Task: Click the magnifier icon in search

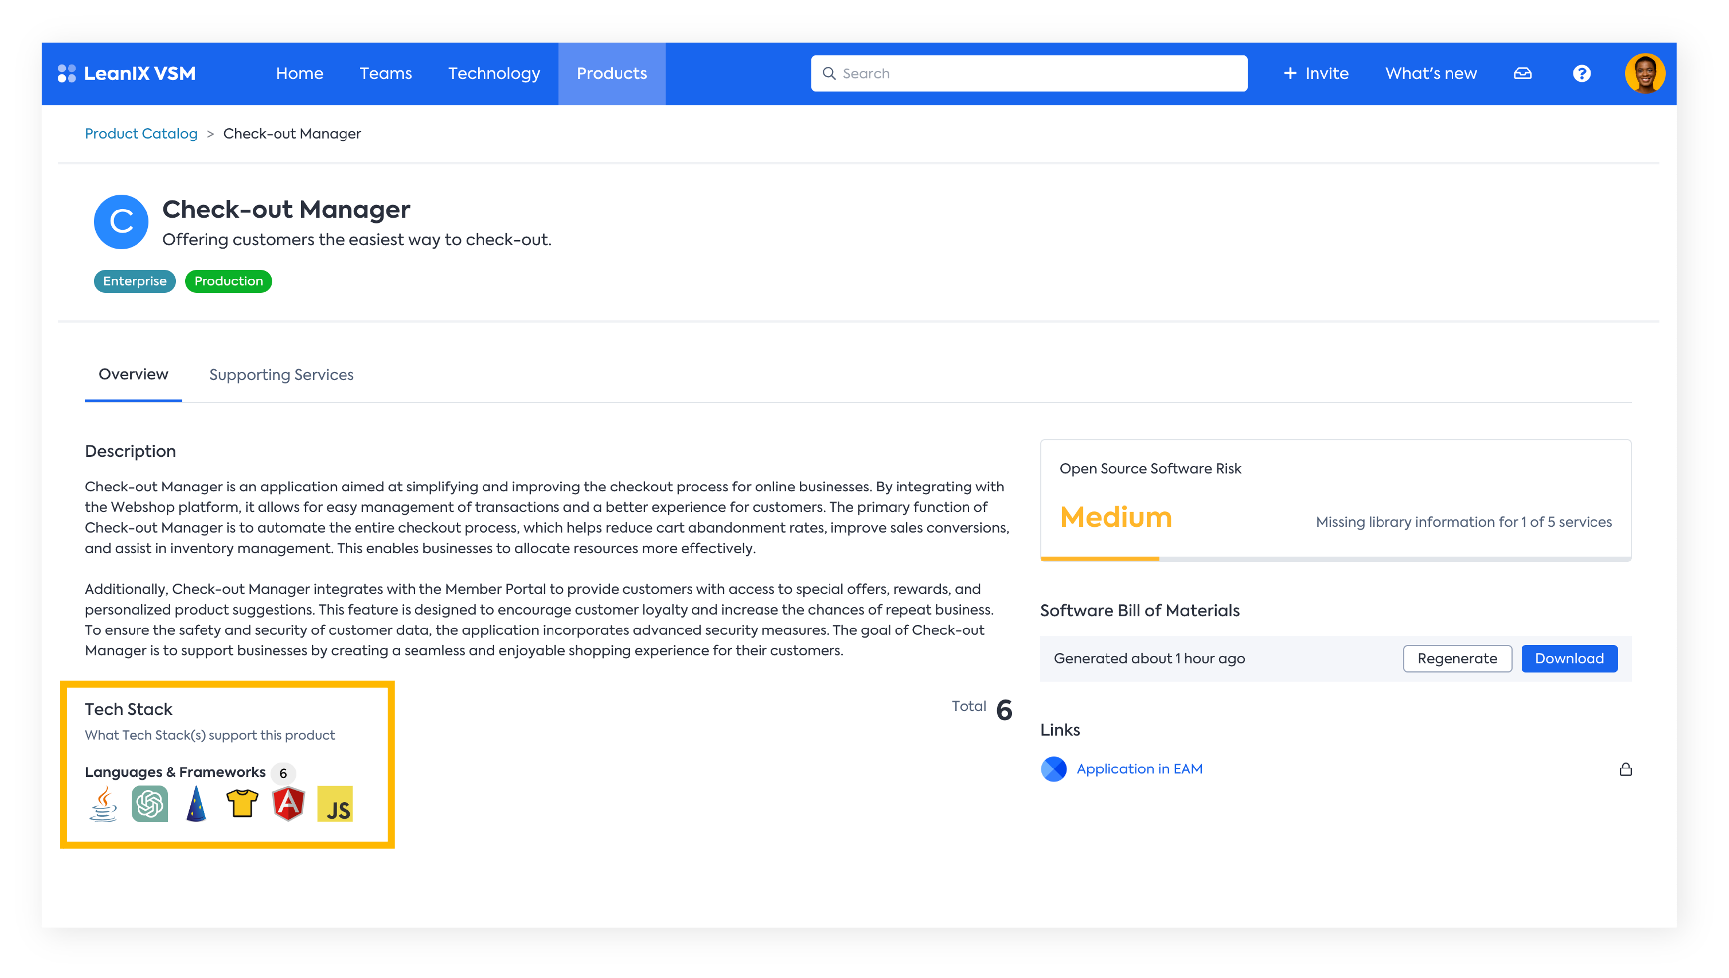Action: coord(829,73)
